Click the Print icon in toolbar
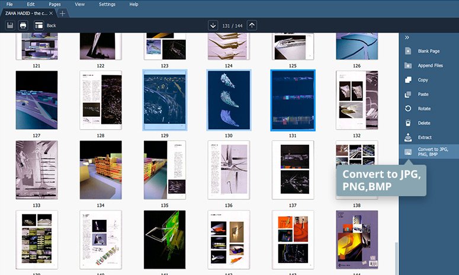The height and width of the screenshot is (275, 459). 23,25
